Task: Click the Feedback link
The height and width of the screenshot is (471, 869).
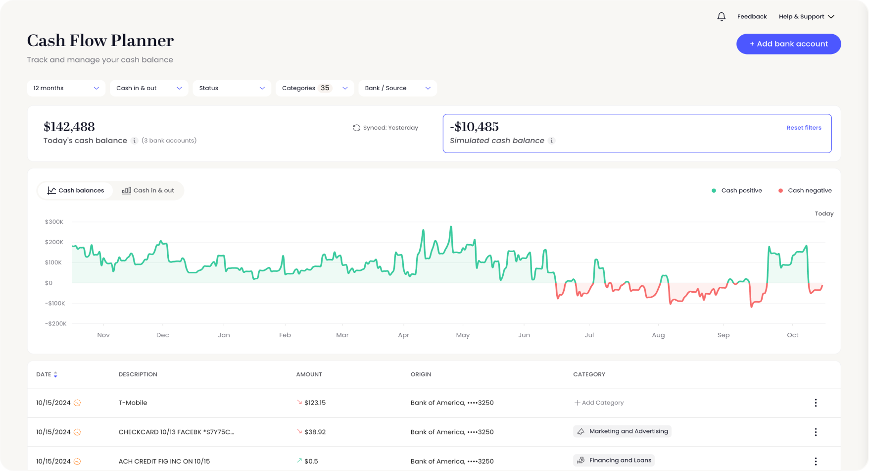Action: 752,17
